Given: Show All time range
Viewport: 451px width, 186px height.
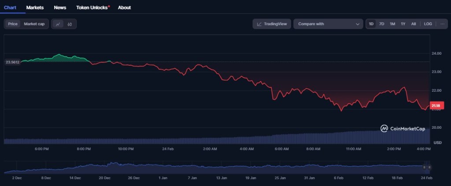Looking at the screenshot, I should pyautogui.click(x=414, y=24).
